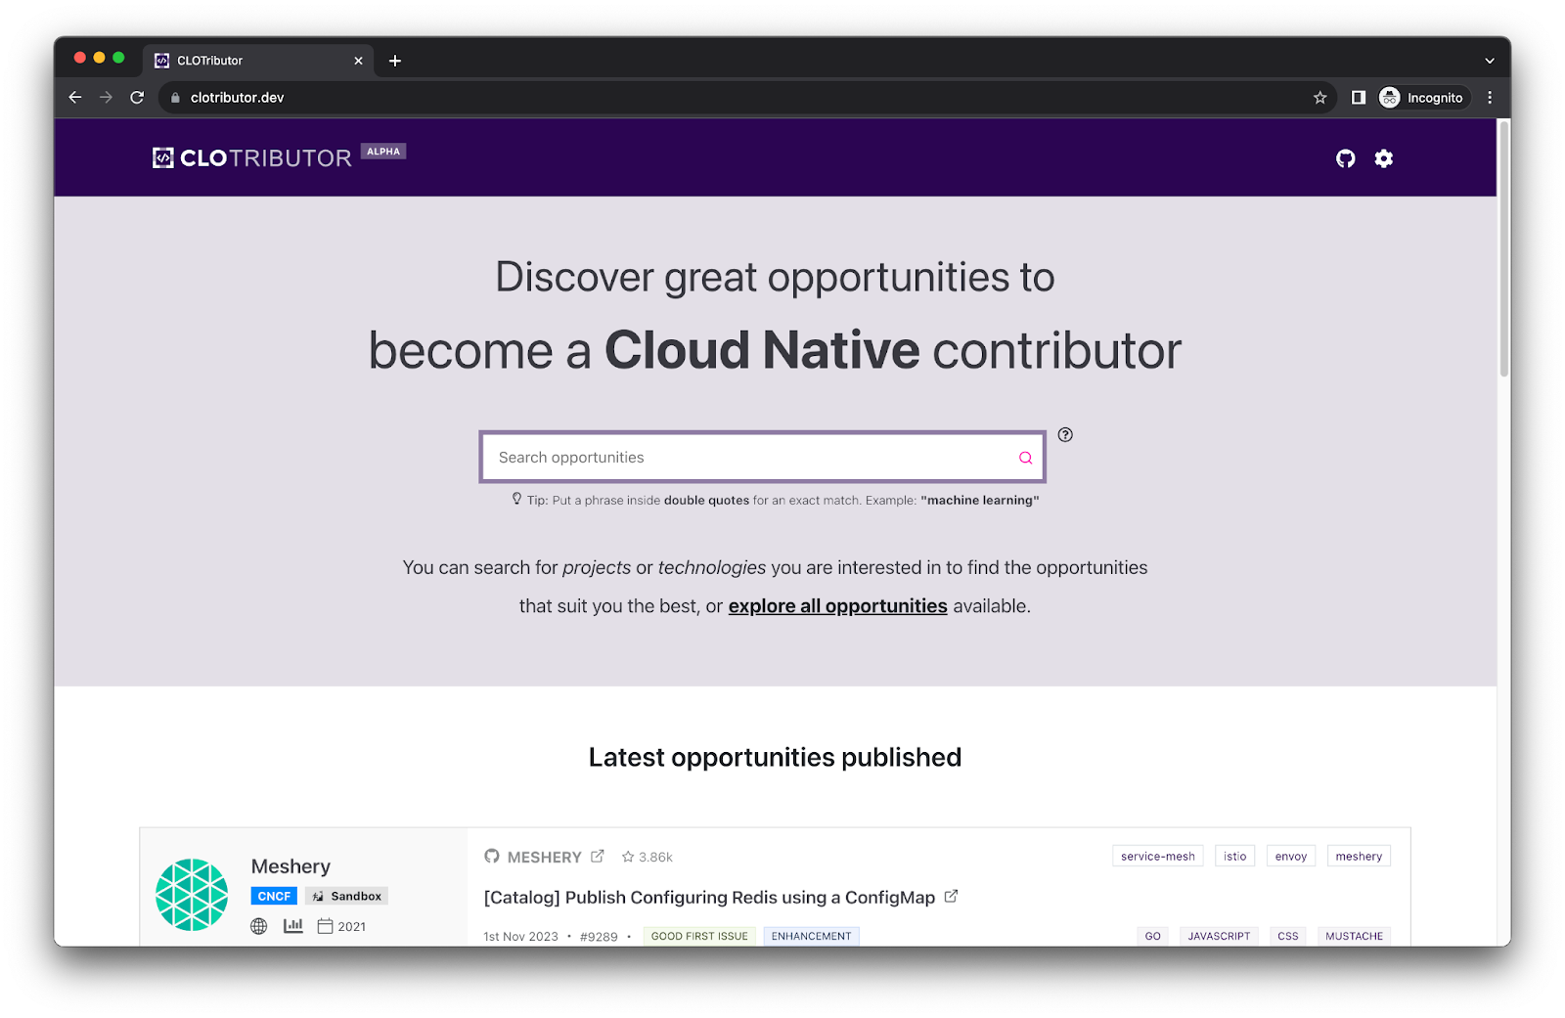Viewport: 1565px width, 1018px height.
Task: Click the MUSTACHE language tag
Action: 1354,936
